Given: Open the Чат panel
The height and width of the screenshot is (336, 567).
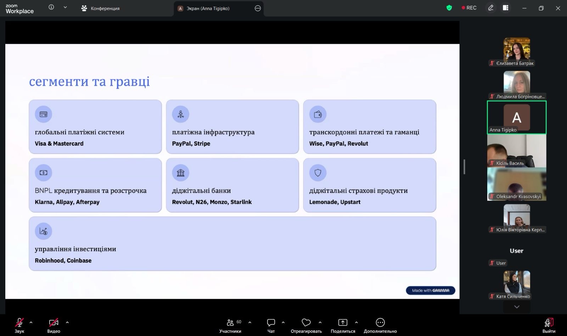Looking at the screenshot, I should tap(271, 325).
